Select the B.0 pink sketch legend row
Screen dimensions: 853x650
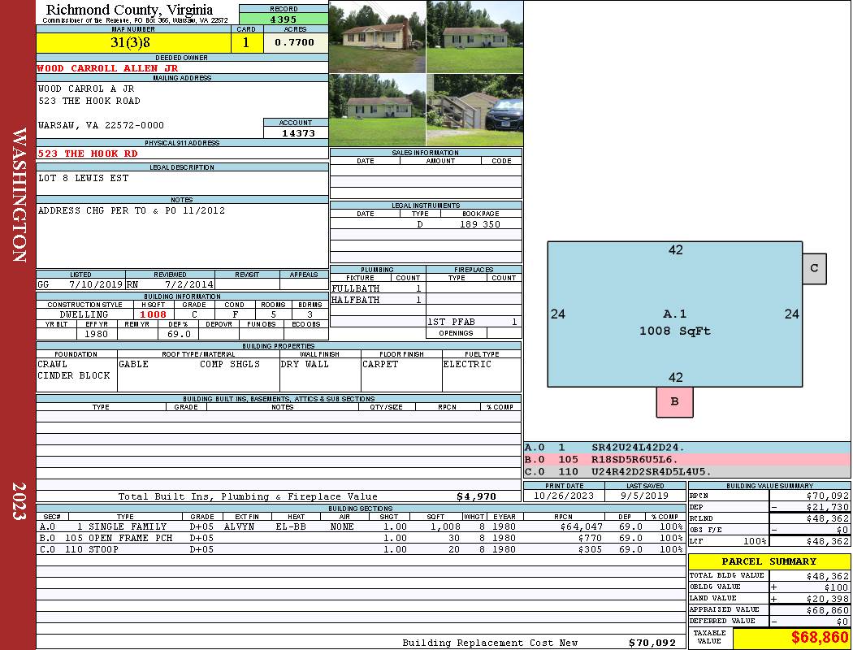[x=686, y=459]
